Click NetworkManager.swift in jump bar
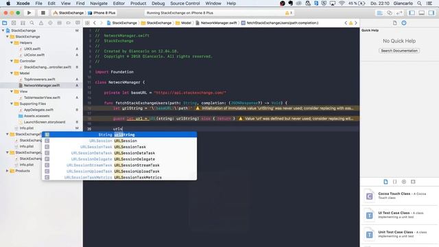The image size is (439, 247). click(217, 23)
